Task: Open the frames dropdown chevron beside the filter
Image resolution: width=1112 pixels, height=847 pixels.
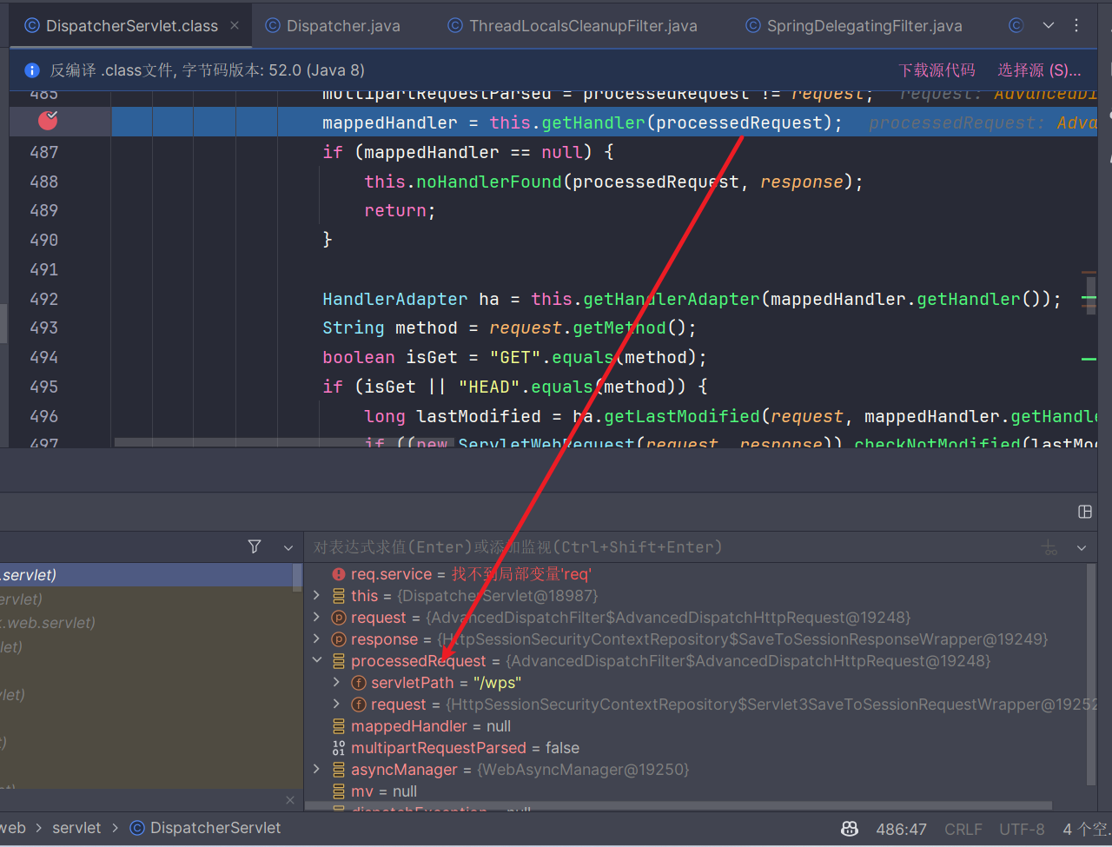Action: (288, 547)
